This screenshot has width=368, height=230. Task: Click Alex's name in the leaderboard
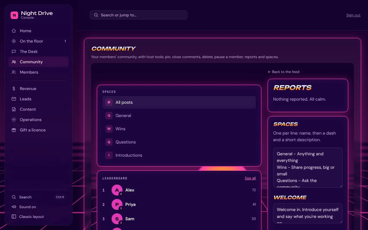point(130,190)
